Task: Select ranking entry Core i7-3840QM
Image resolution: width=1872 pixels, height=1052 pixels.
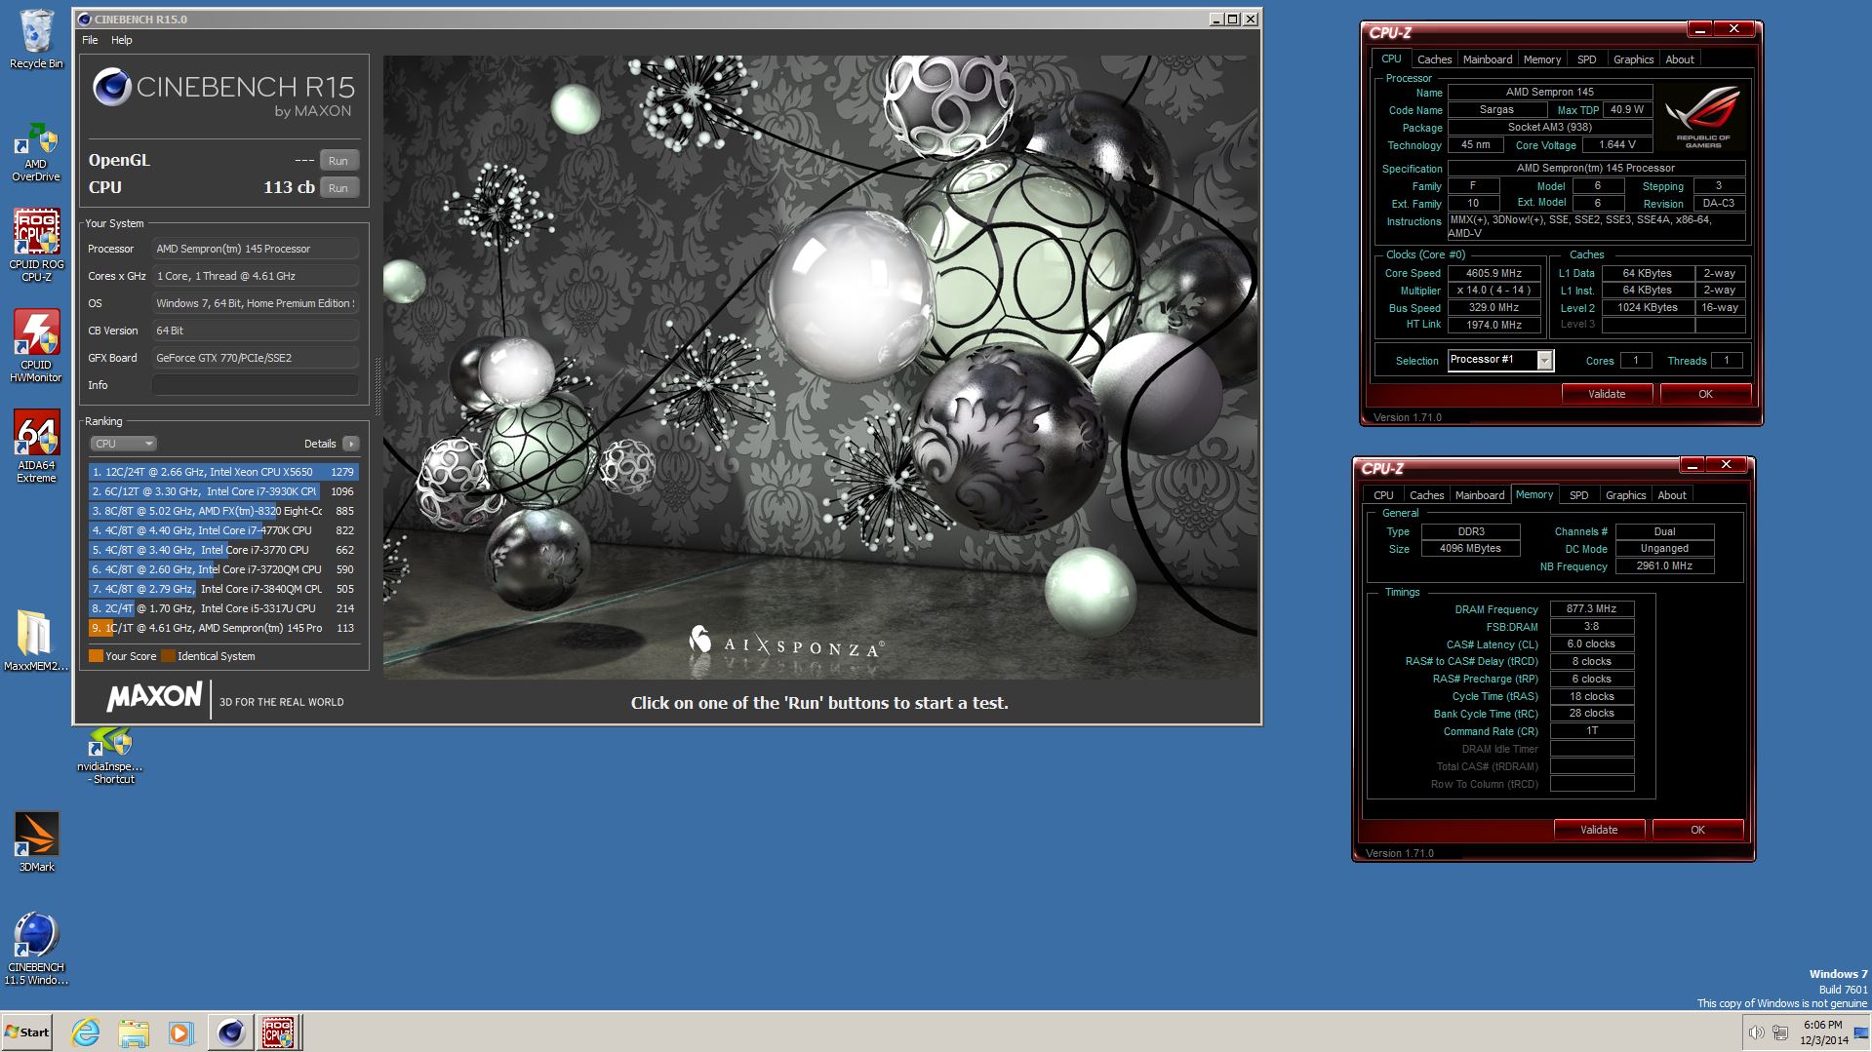Action: pos(223,589)
